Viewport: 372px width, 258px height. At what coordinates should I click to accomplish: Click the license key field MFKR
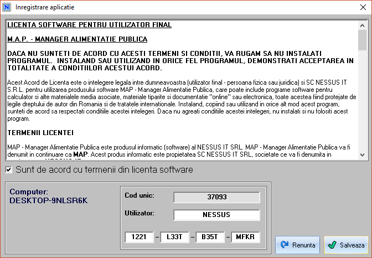tap(245, 237)
